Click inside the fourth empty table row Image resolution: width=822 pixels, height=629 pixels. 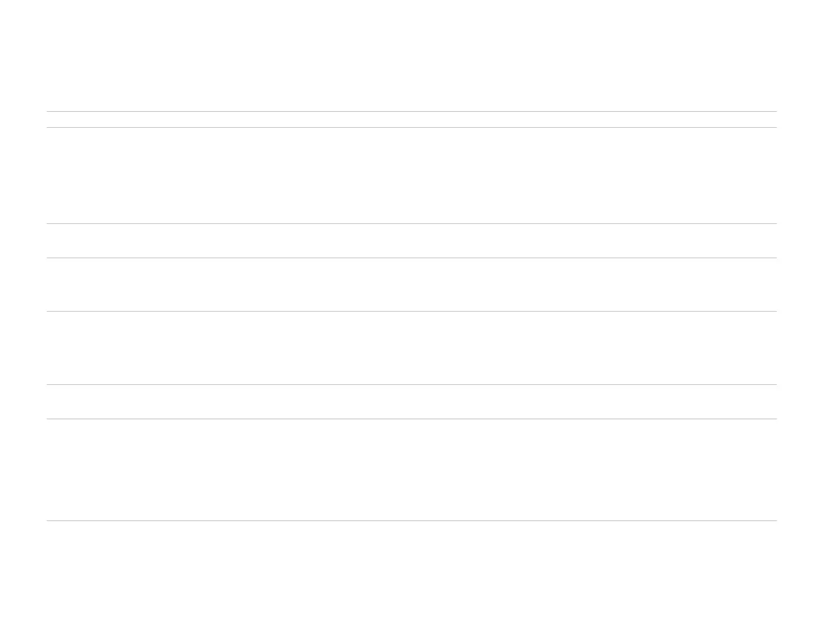(411, 348)
